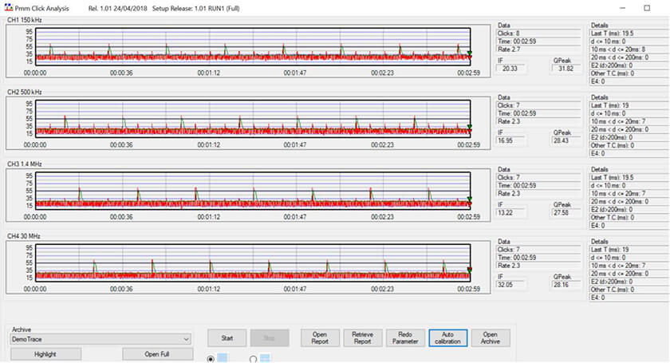Expand the Archive DemoTrace dropdown
Image resolution: width=670 pixels, height=363 pixels.
[x=187, y=339]
